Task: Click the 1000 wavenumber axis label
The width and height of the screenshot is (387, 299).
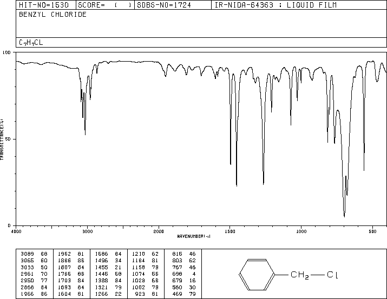Action: pos(301,231)
